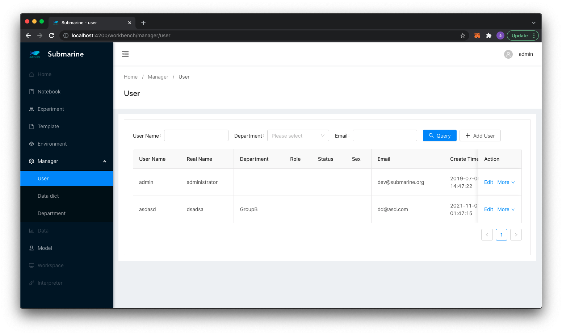Open Data in the sidebar
562x335 pixels.
point(67,231)
